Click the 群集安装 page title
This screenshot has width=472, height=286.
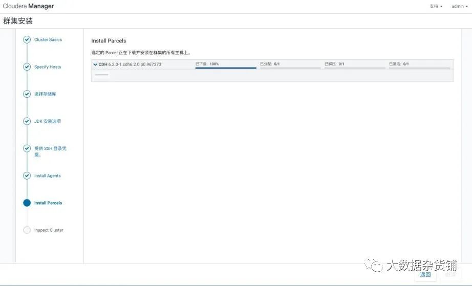[x=18, y=21]
